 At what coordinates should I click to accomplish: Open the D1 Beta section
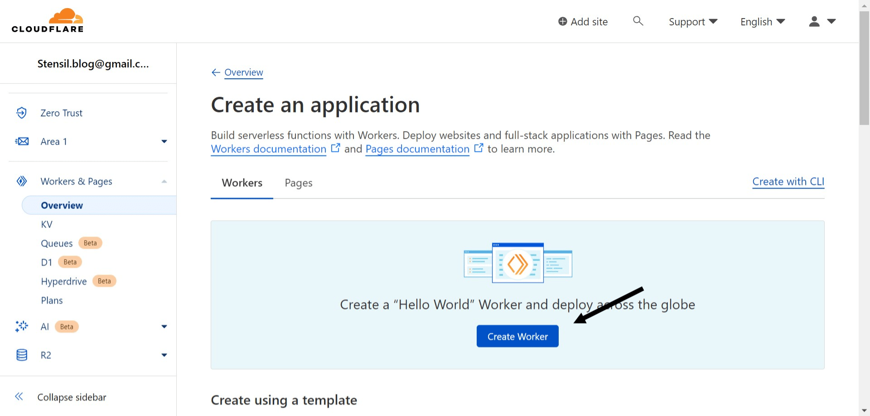pos(47,262)
